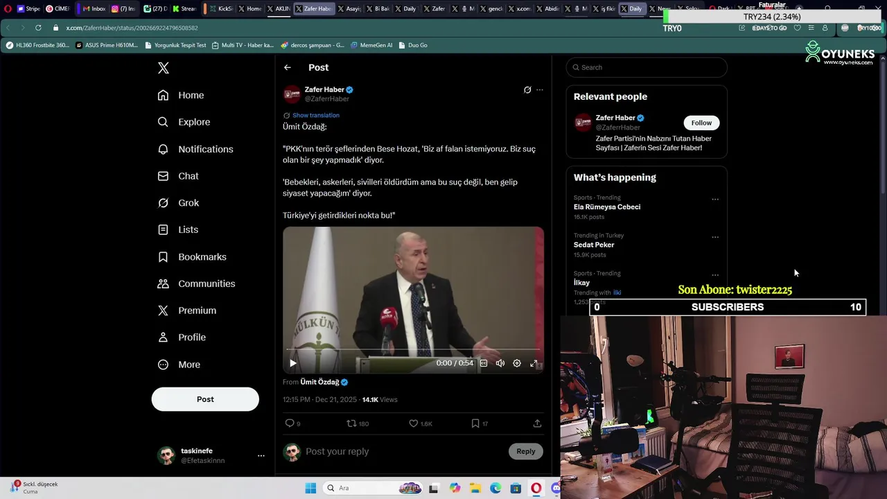Click the Grok explain icon on post

pyautogui.click(x=527, y=89)
